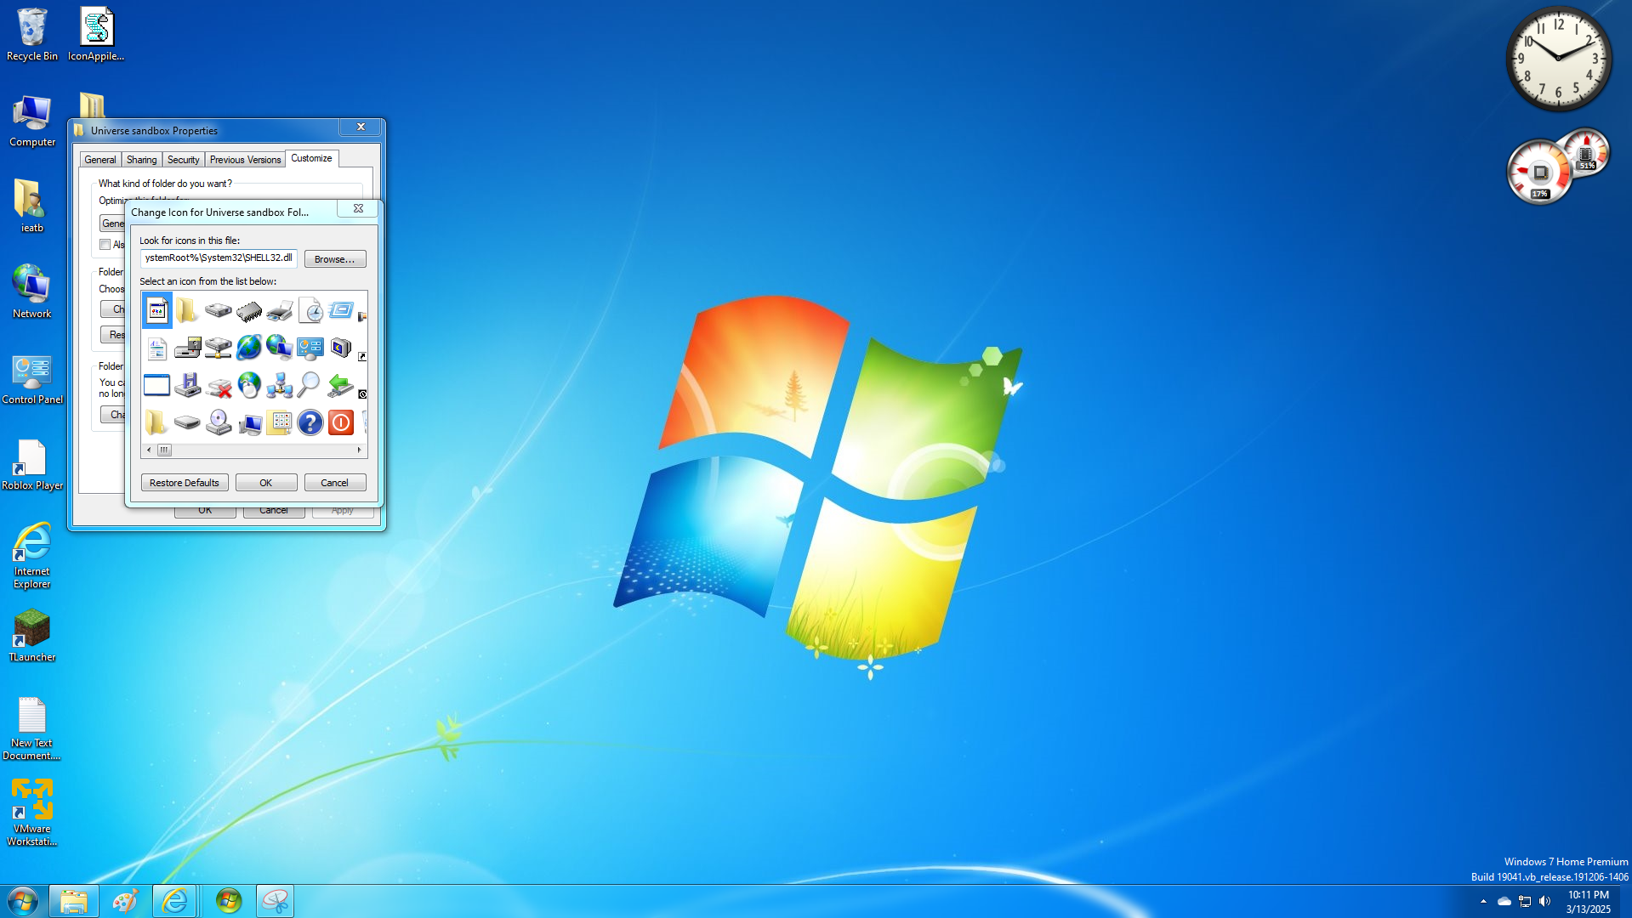Click the icon list right scroll arrow

[x=360, y=450]
